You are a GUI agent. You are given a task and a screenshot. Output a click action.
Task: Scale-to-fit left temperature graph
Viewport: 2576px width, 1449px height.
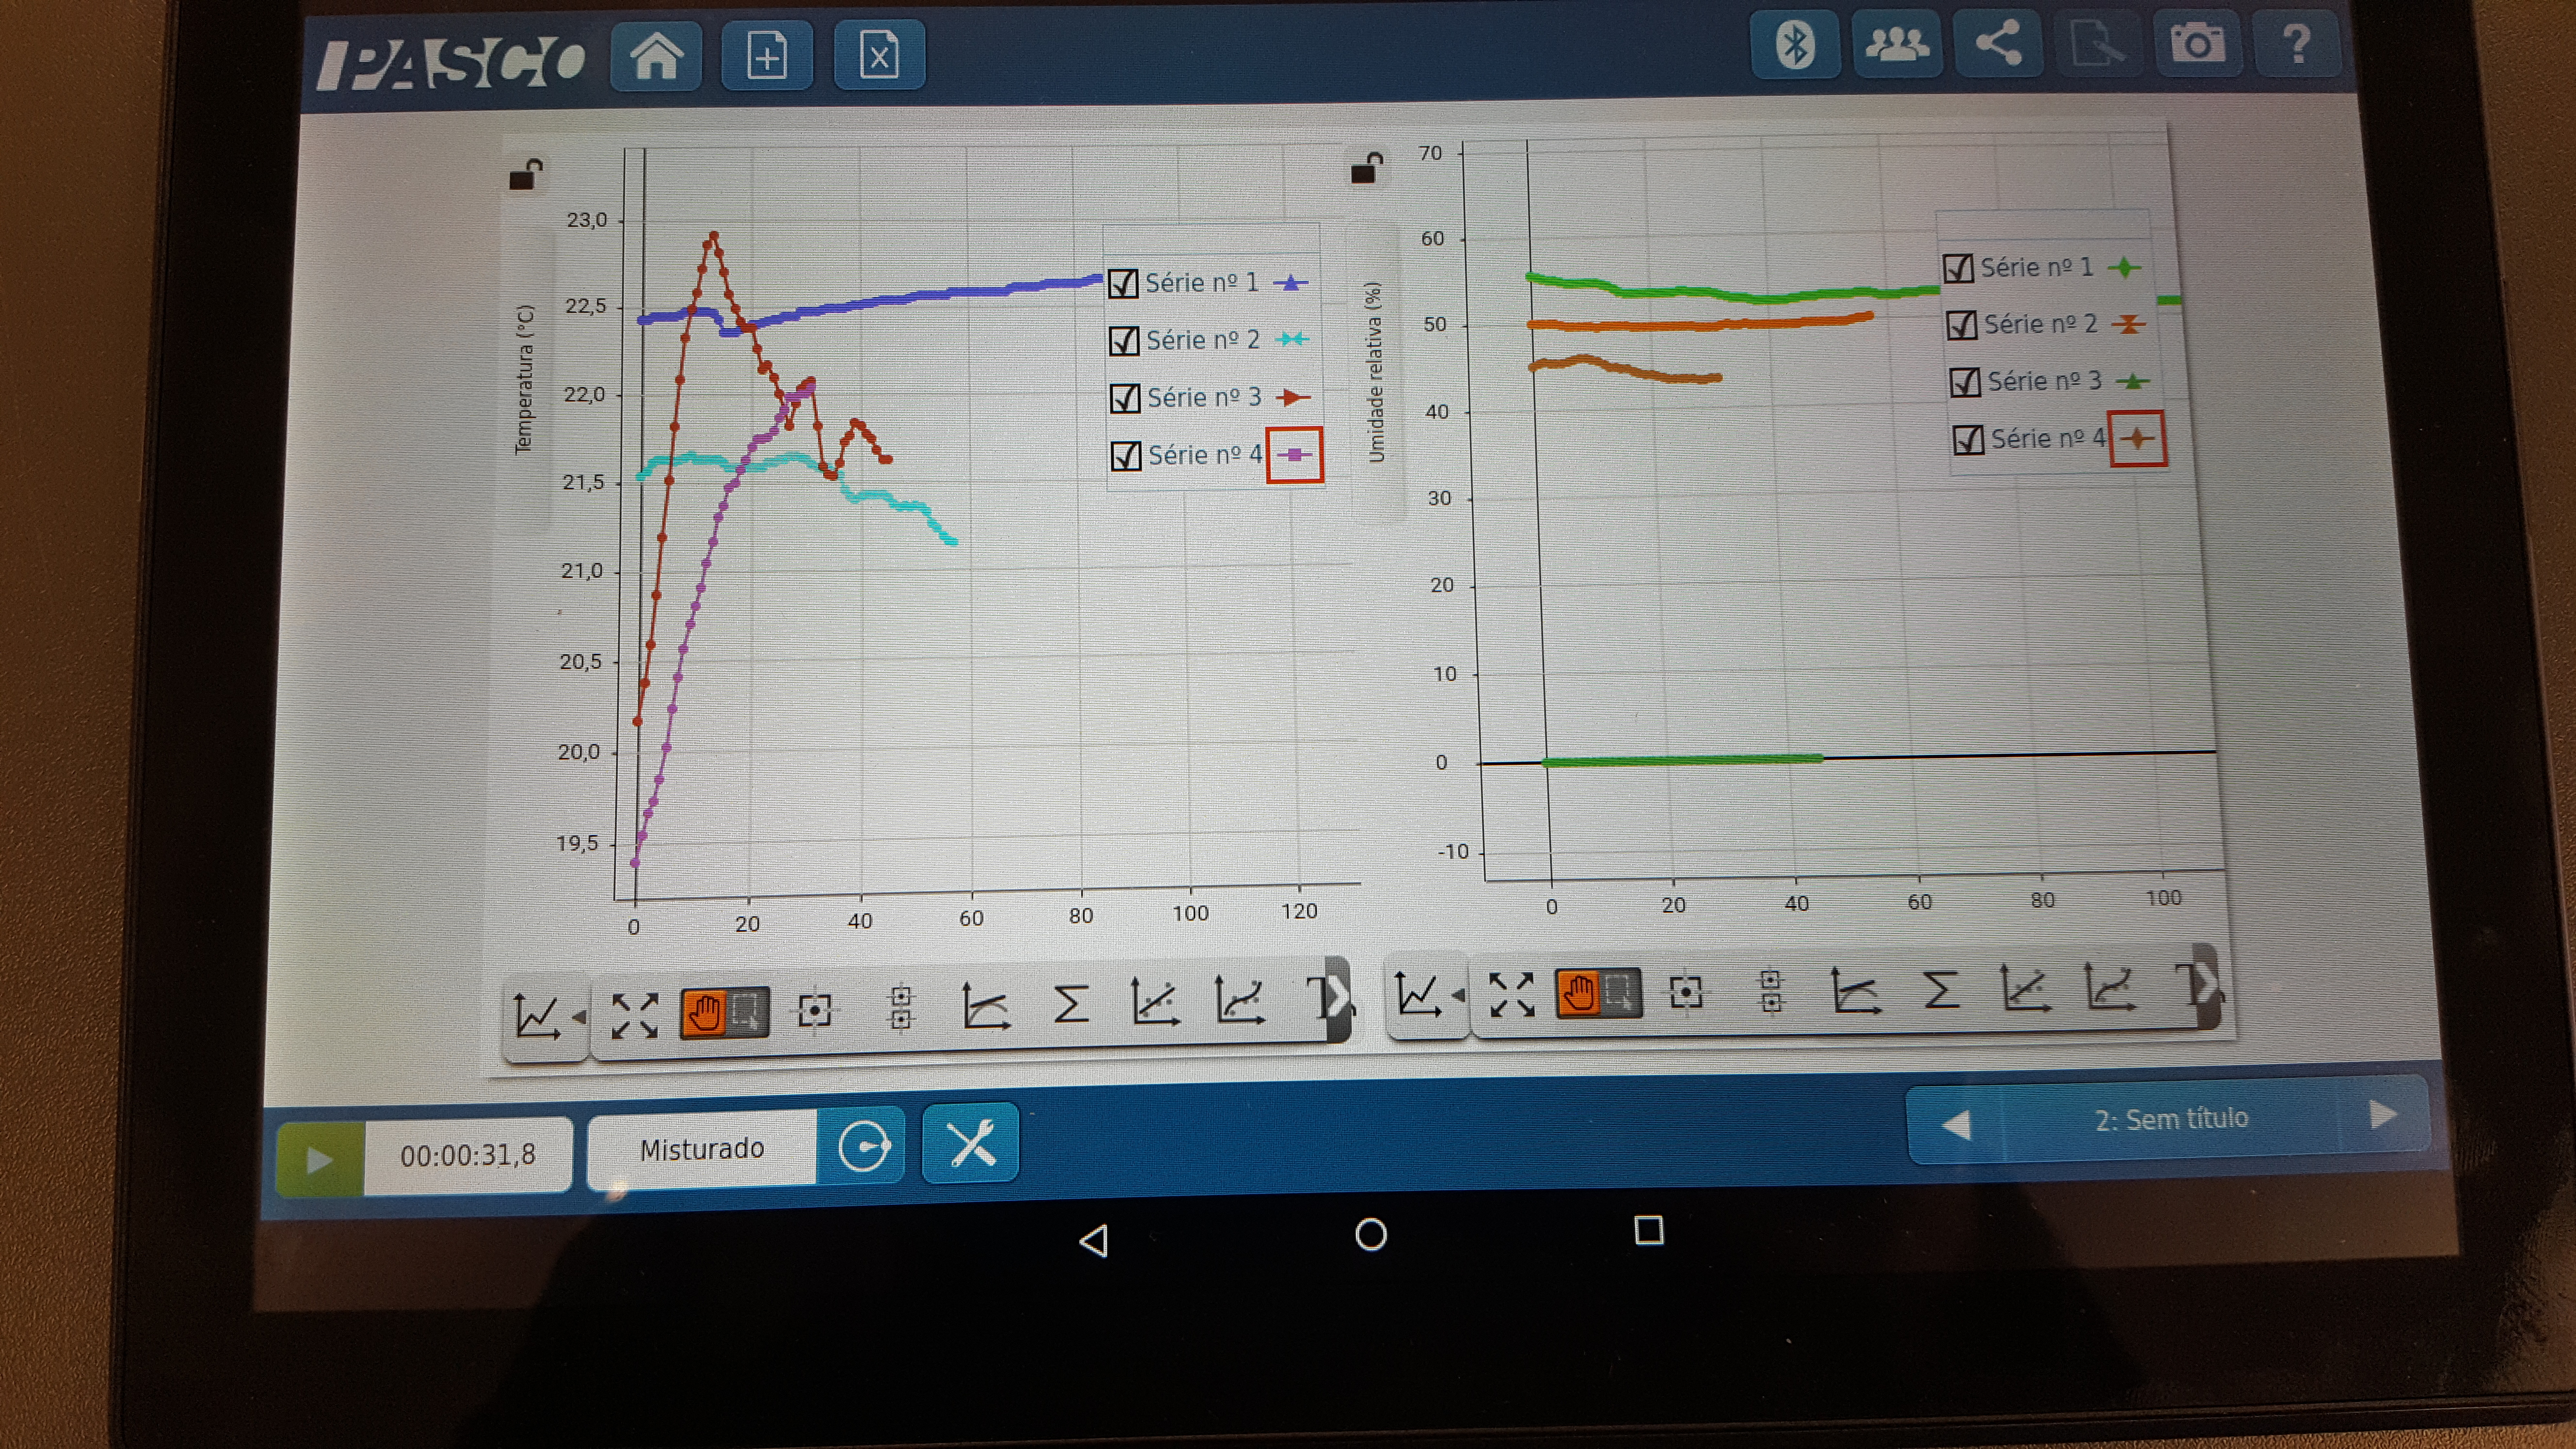tap(634, 1015)
